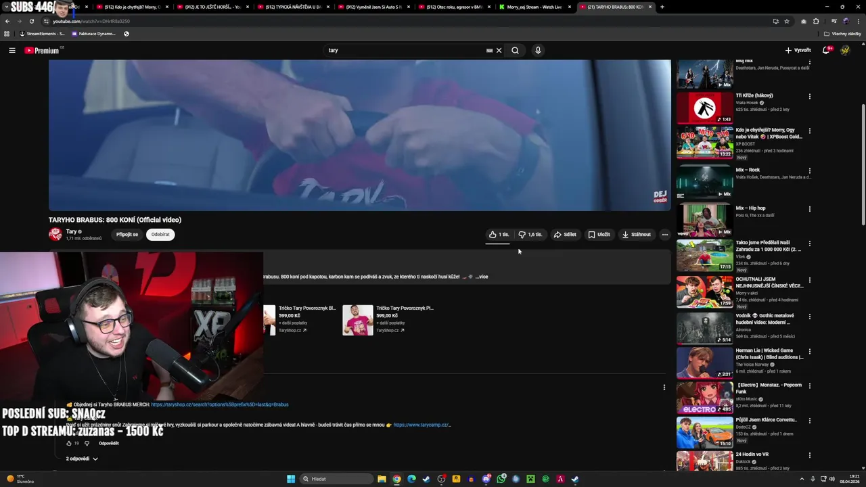Start voice search with microphone icon
This screenshot has height=487, width=866.
coord(538,50)
